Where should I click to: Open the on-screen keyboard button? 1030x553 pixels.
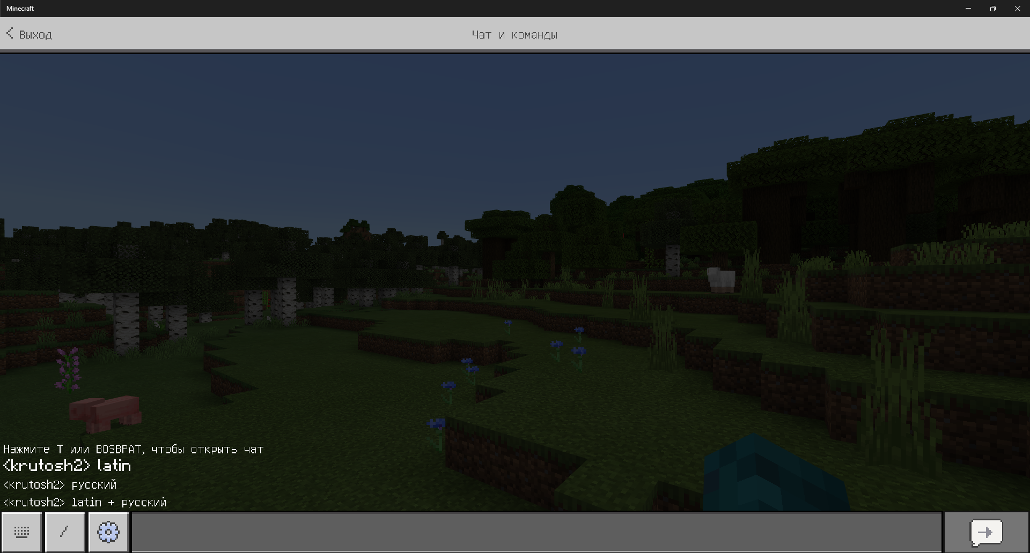21,532
